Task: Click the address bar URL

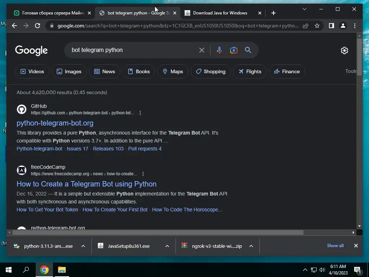Action: click(178, 26)
